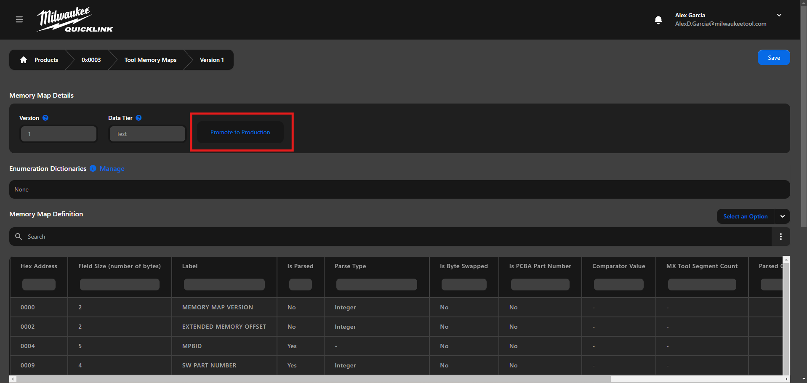Go to Products breadcrumb
Image resolution: width=807 pixels, height=383 pixels.
(x=46, y=60)
